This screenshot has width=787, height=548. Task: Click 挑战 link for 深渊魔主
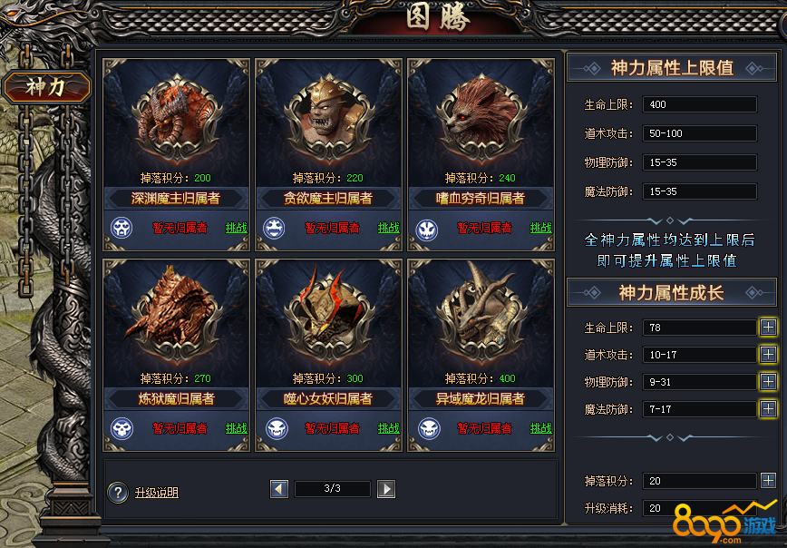(x=236, y=228)
